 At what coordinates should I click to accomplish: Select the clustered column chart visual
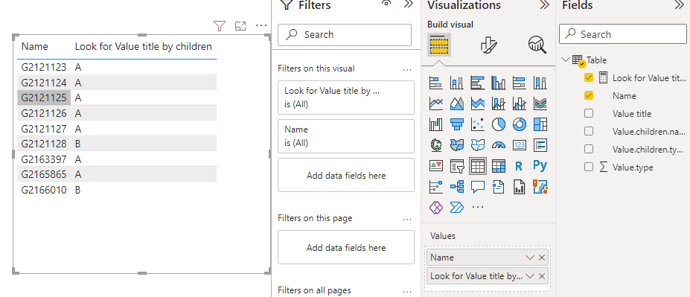tap(498, 83)
